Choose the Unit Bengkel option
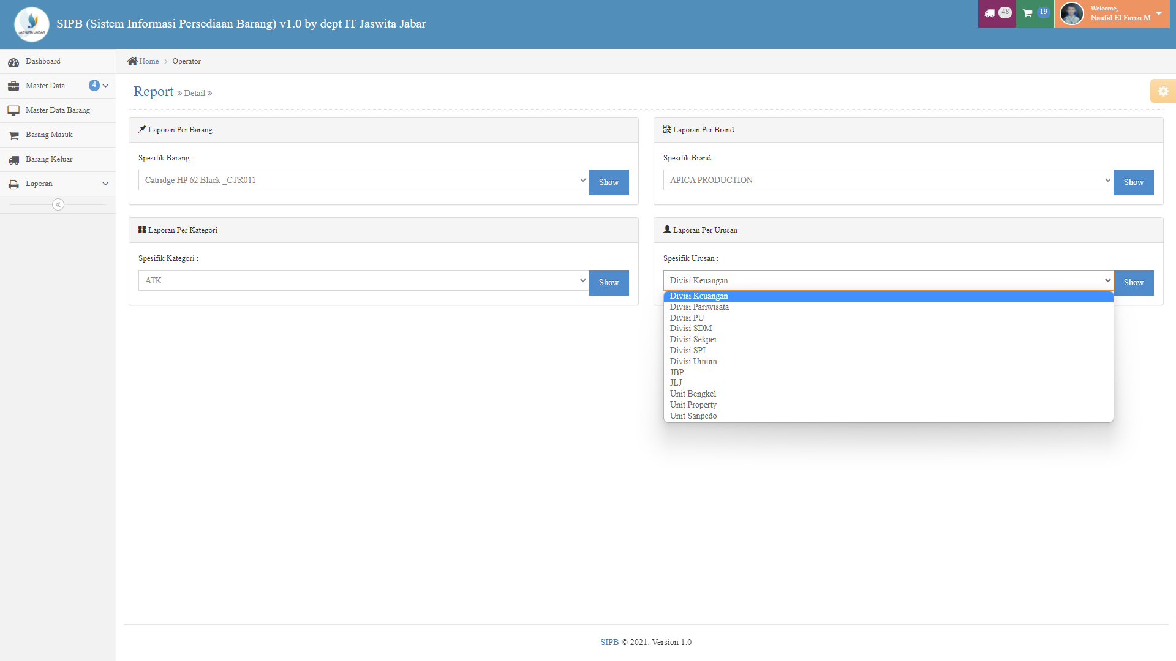 coord(693,394)
